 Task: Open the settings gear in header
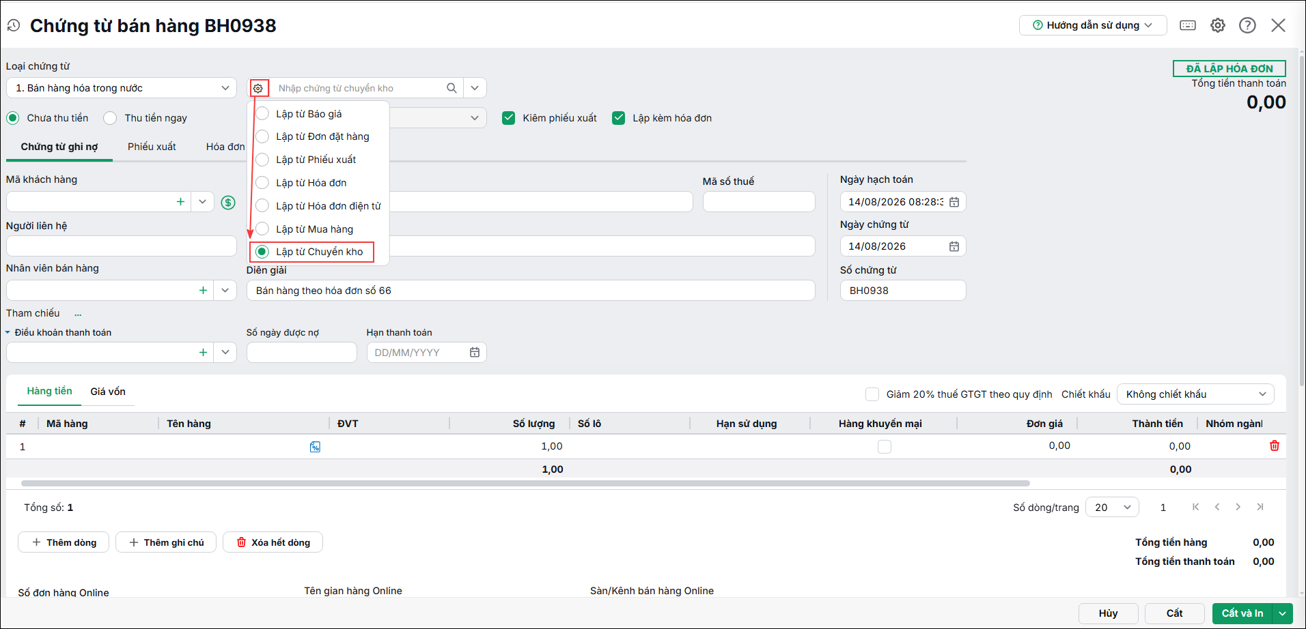1218,25
